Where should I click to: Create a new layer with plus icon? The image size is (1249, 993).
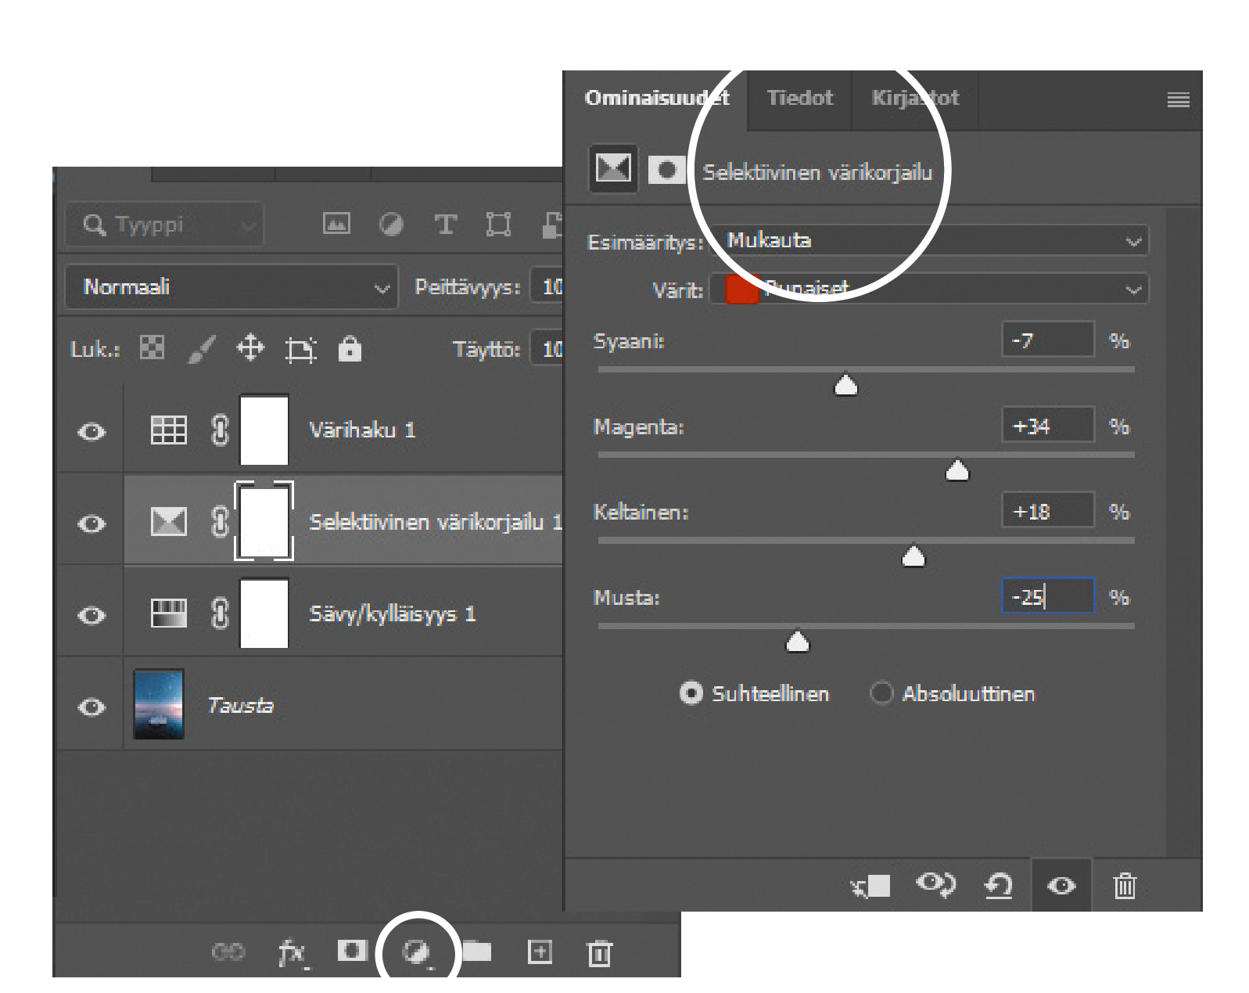pyautogui.click(x=540, y=952)
